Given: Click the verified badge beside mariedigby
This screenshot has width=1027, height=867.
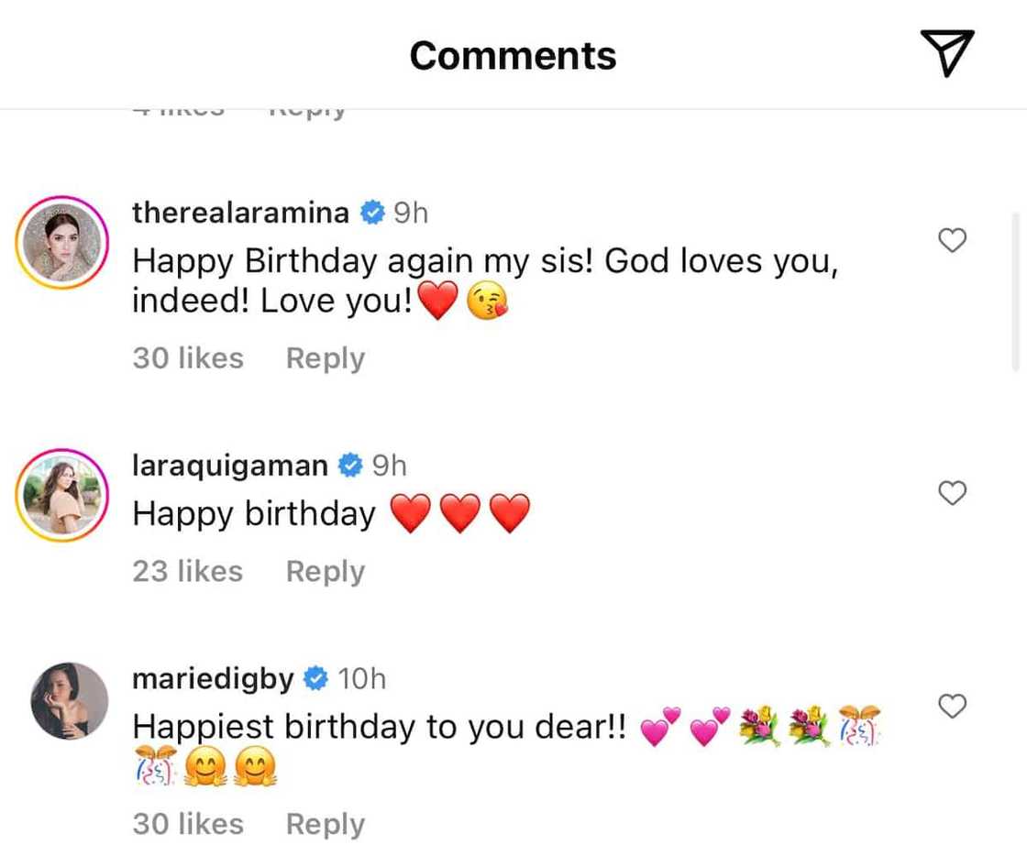Looking at the screenshot, I should (x=315, y=679).
